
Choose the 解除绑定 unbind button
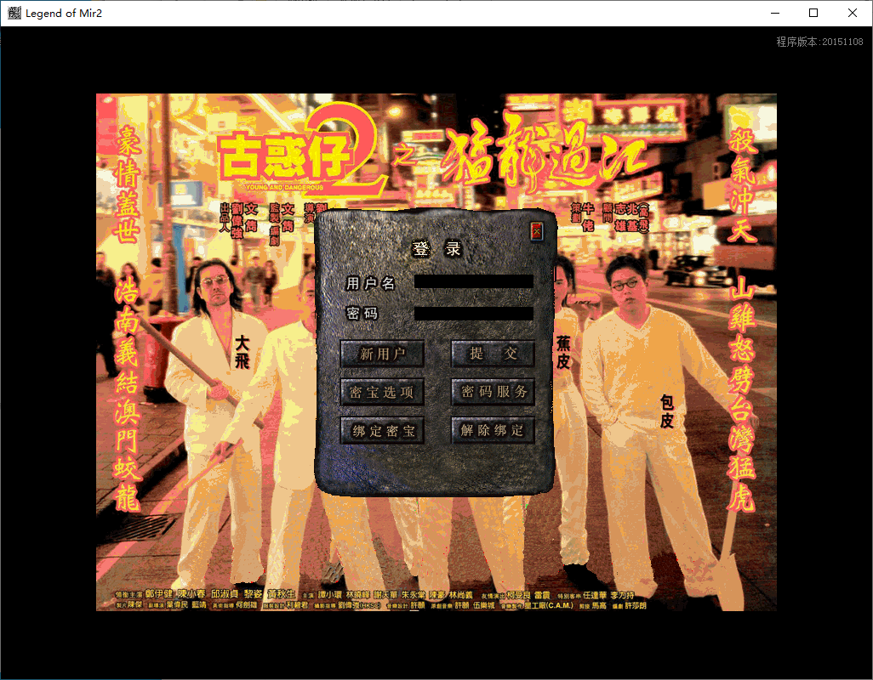coord(493,430)
